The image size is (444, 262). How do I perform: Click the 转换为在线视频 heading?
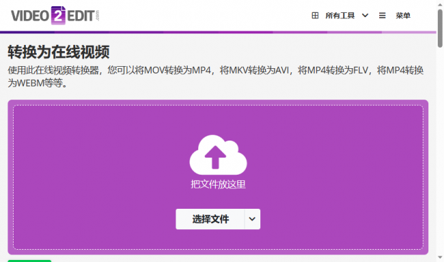pyautogui.click(x=59, y=52)
